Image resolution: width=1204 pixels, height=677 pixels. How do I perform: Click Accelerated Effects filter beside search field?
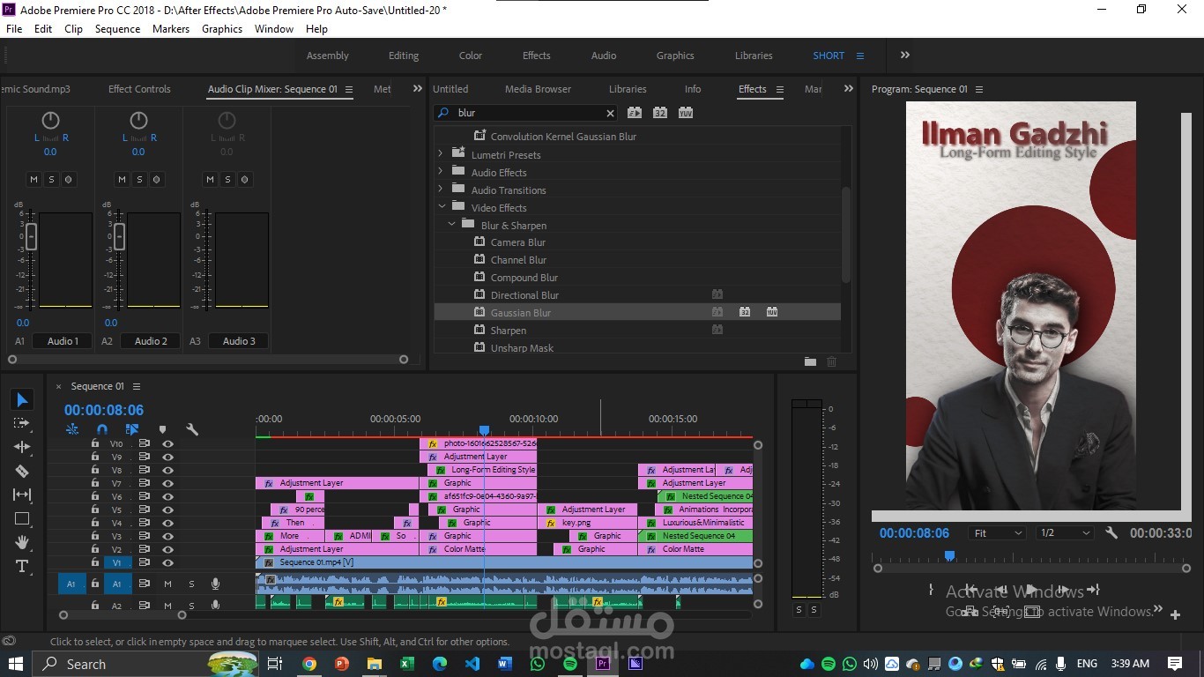click(635, 113)
